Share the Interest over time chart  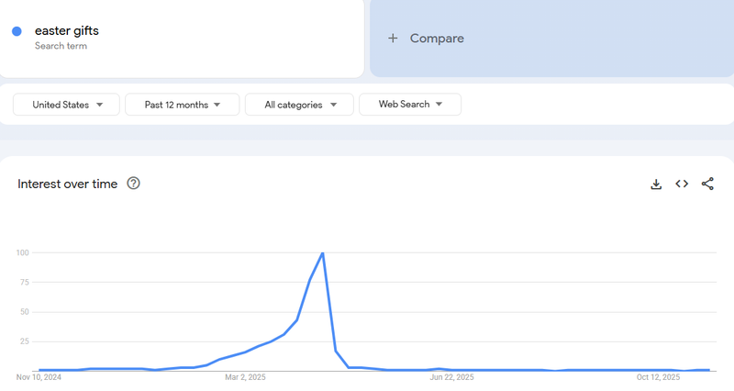coord(707,184)
